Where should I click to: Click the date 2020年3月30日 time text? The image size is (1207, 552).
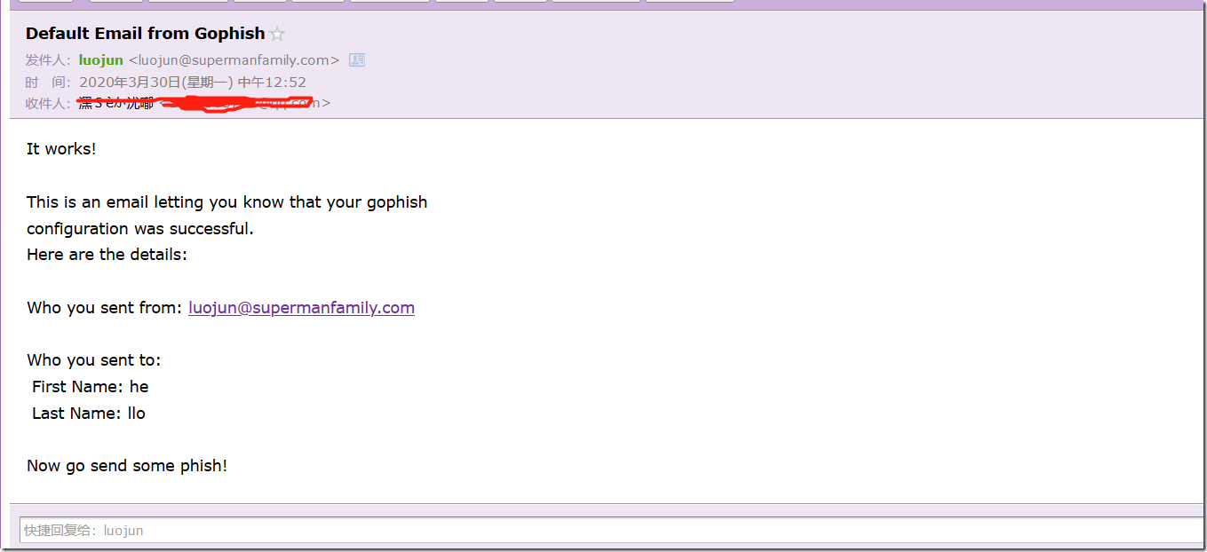(193, 82)
